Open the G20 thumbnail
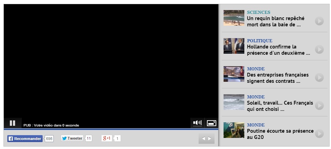Viewport: 331px width, 149px height. point(234,130)
